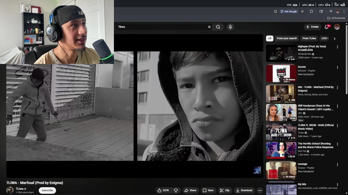Open options menu for courage playlist
Screen dimensions: 348x195
[x=337, y=164]
